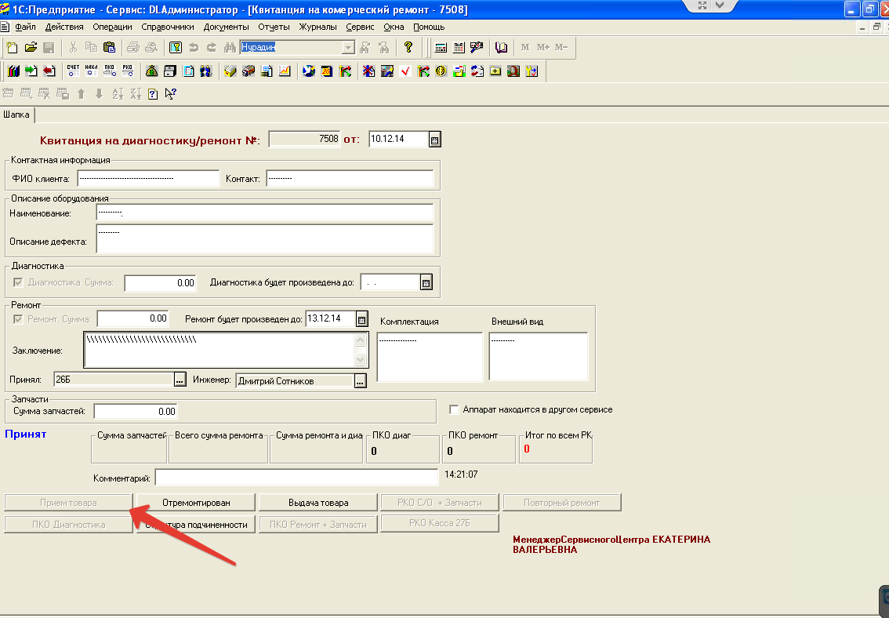The height and width of the screenshot is (618, 889).
Task: Open the Инженер selection ellipsis button
Action: tap(360, 380)
